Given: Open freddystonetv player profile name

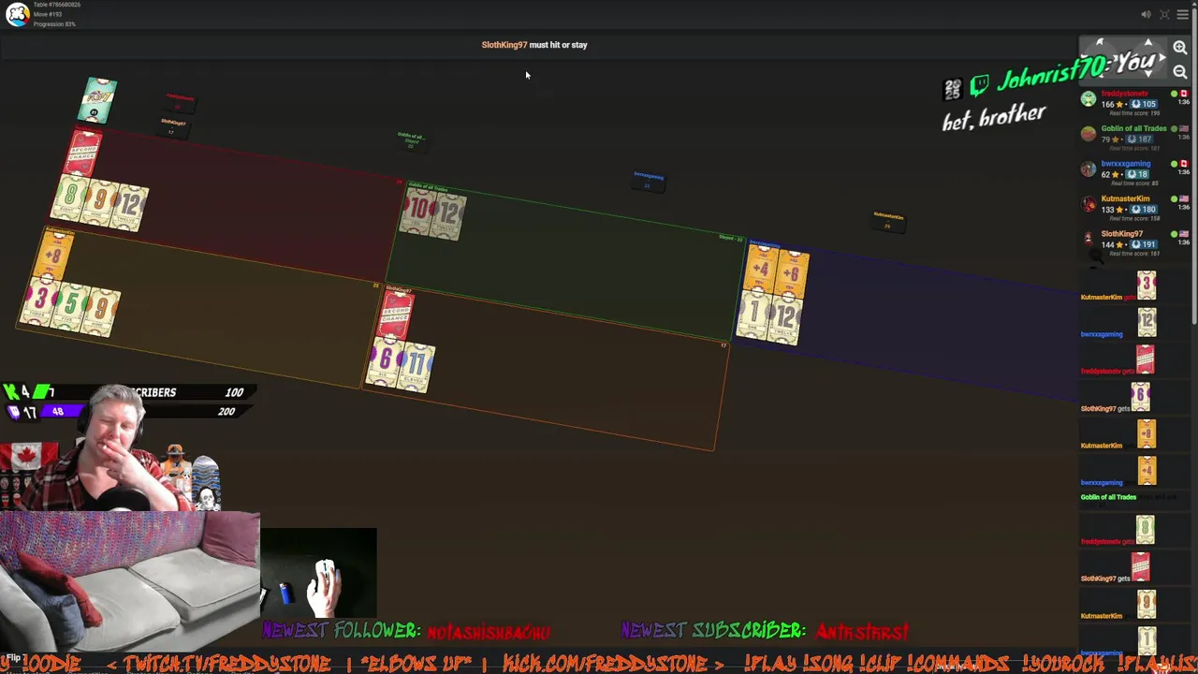Looking at the screenshot, I should [x=1124, y=94].
